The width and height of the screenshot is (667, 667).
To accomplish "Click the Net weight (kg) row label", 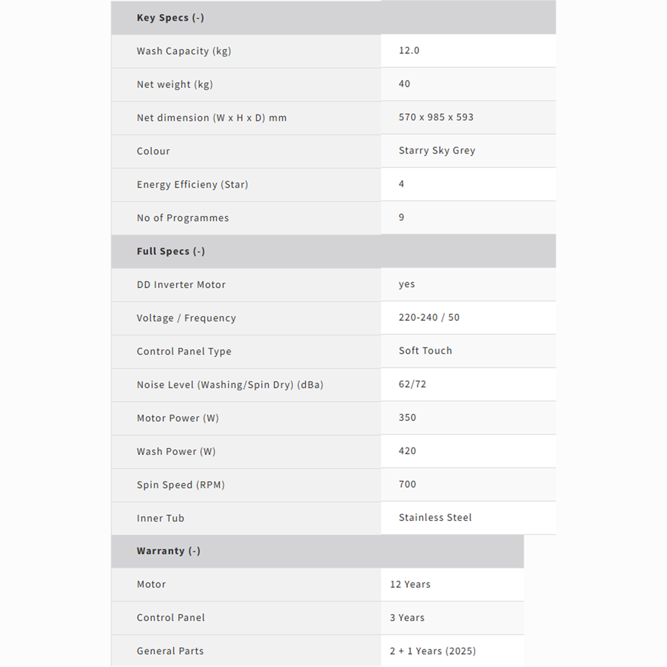I will [x=175, y=85].
